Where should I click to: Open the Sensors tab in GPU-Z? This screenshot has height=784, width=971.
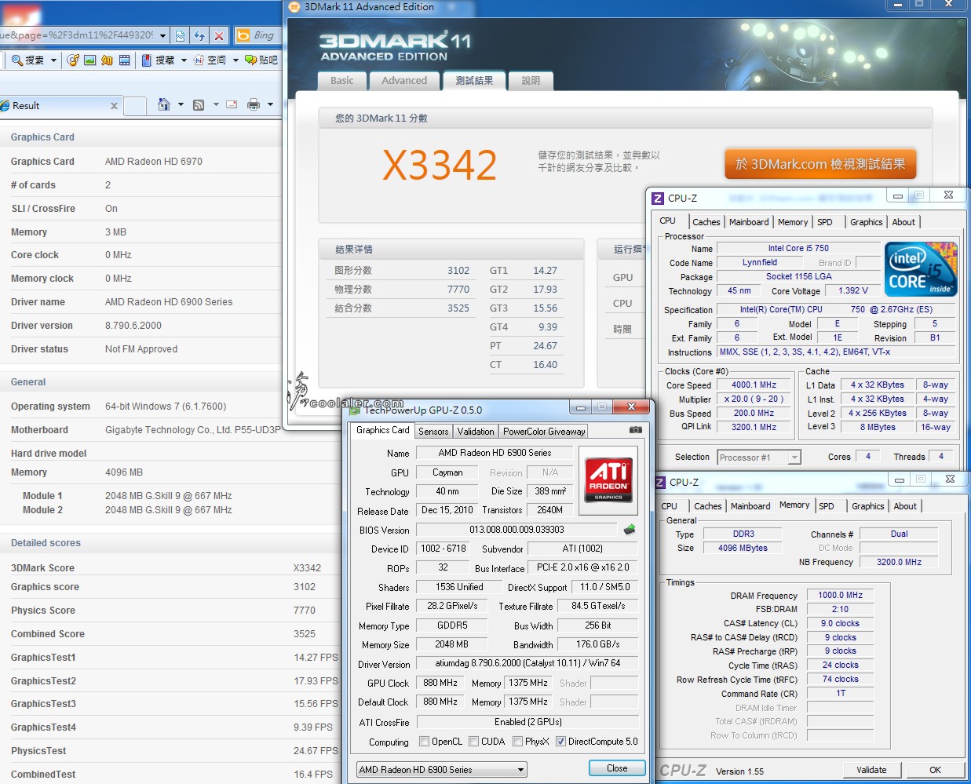pyautogui.click(x=433, y=432)
